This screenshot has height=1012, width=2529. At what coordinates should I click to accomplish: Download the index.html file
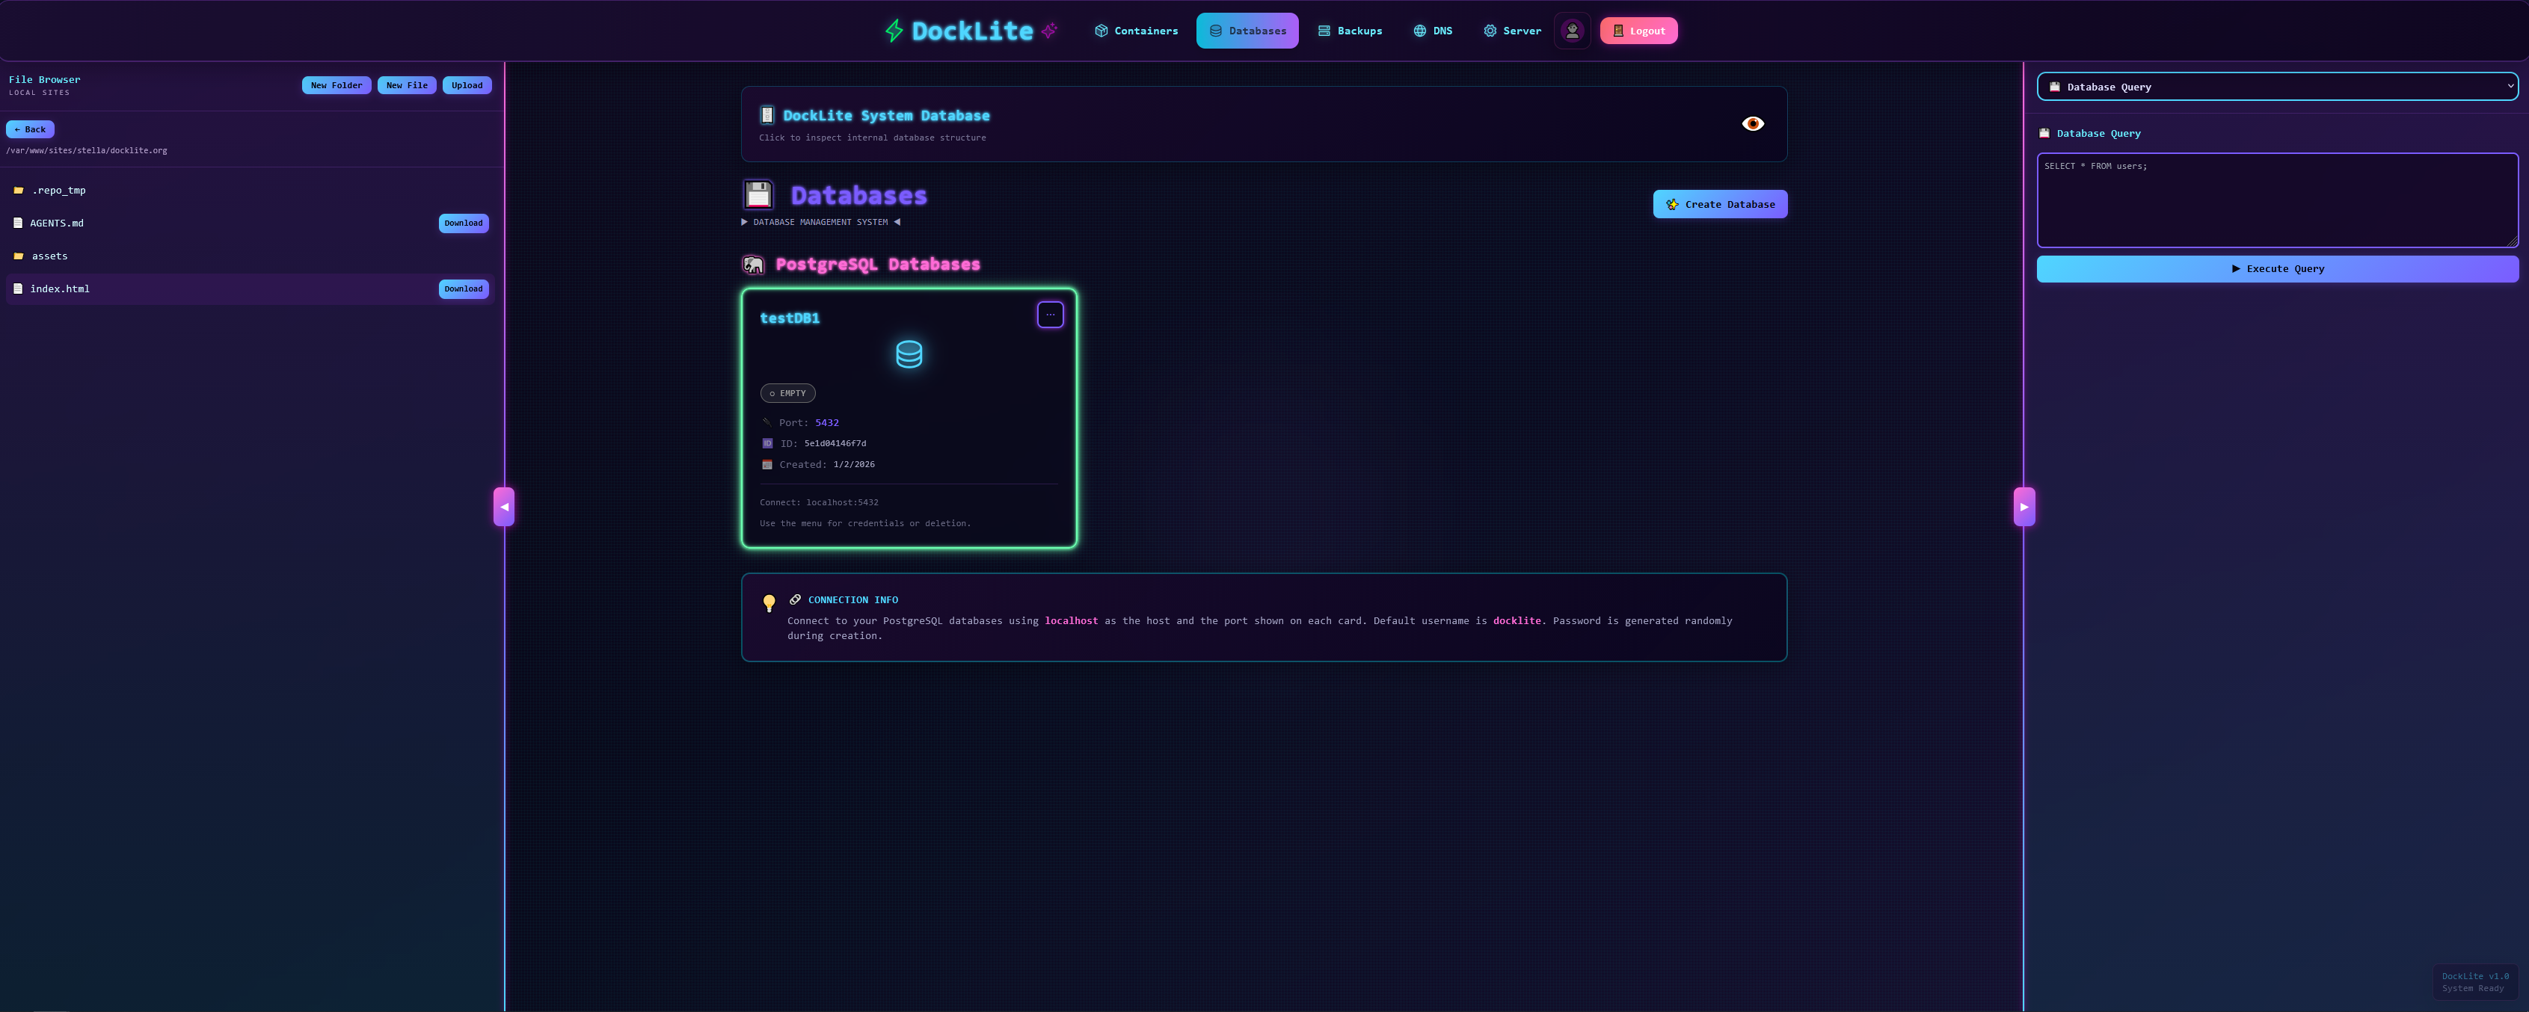[x=464, y=289]
